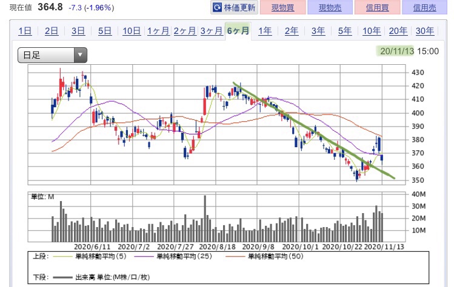Image resolution: width=454 pixels, height=287 pixels.
Task: Choose the 5日 range tab
Action: 105,31
